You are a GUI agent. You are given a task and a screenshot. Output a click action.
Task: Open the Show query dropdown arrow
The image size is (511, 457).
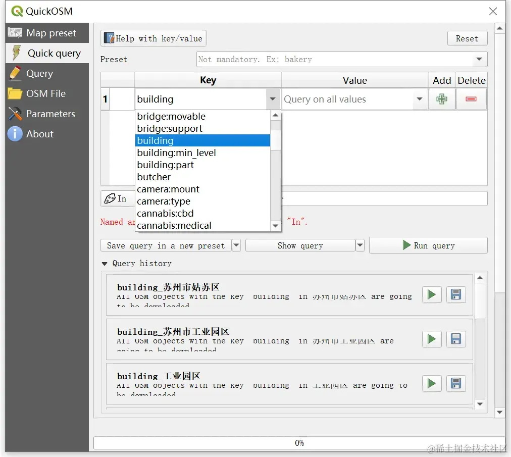[x=360, y=245]
